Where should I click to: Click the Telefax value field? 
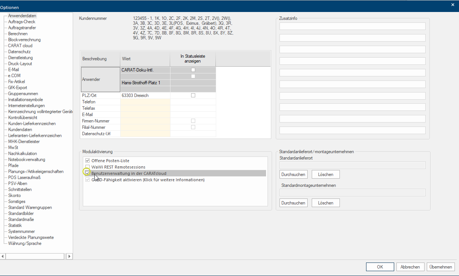[145, 108]
